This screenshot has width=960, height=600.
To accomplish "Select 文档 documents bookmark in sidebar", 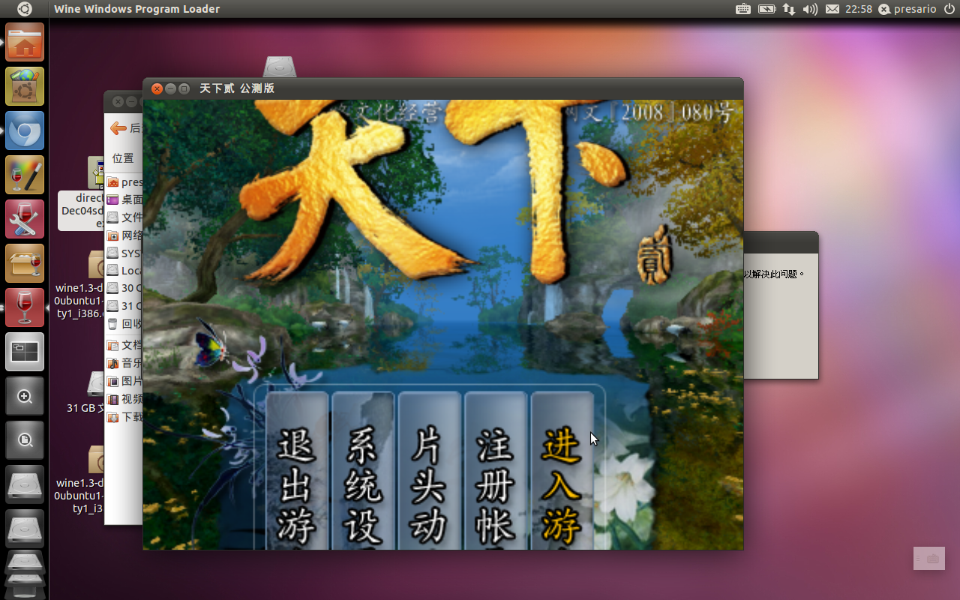I will [124, 345].
